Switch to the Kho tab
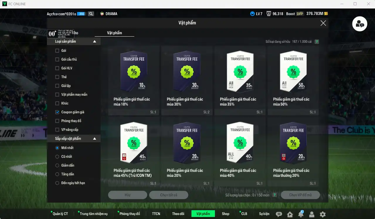Screen dimensions: 375x219 pos(75,33)
